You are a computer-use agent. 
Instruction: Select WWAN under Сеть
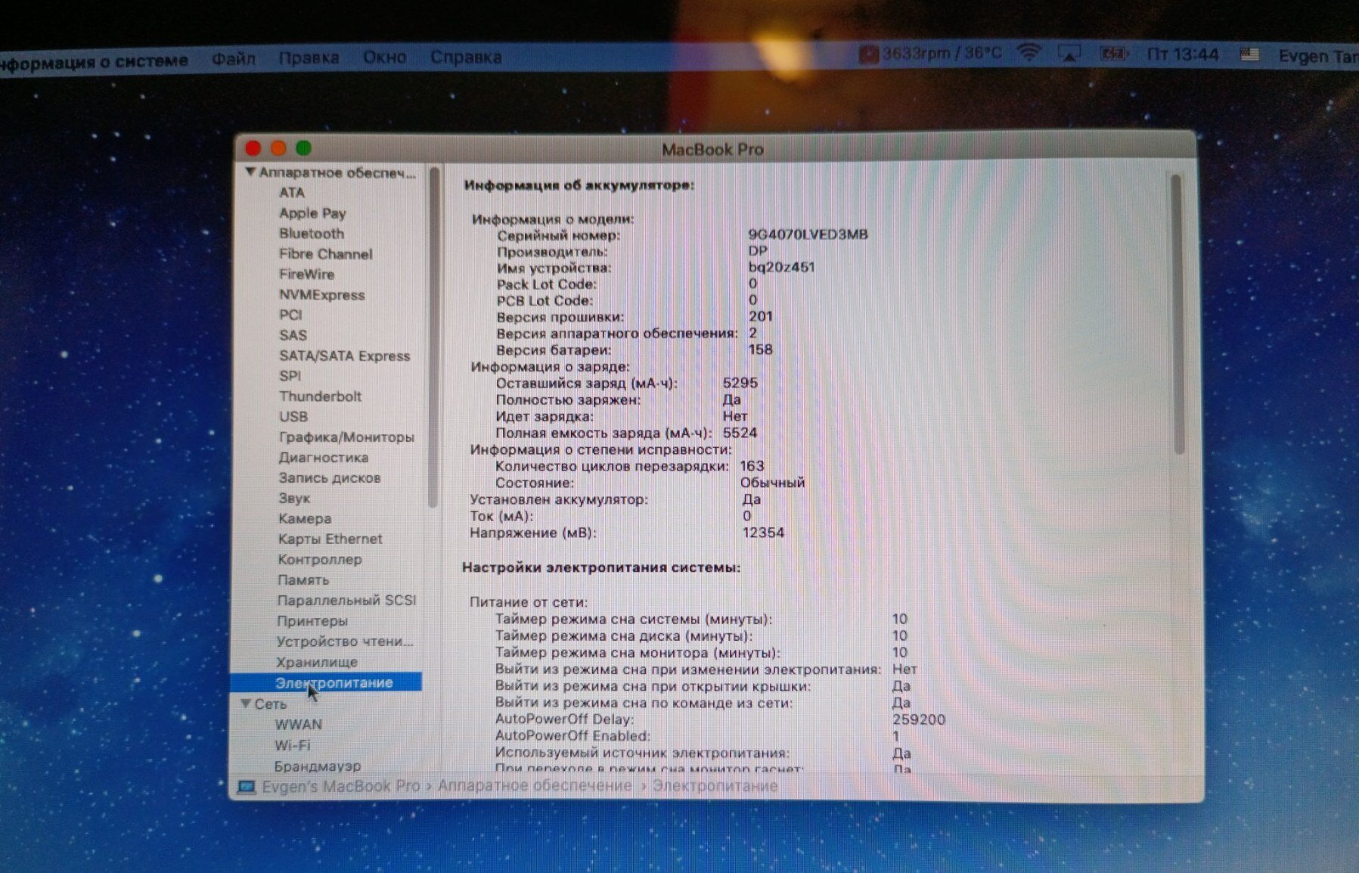[x=298, y=725]
